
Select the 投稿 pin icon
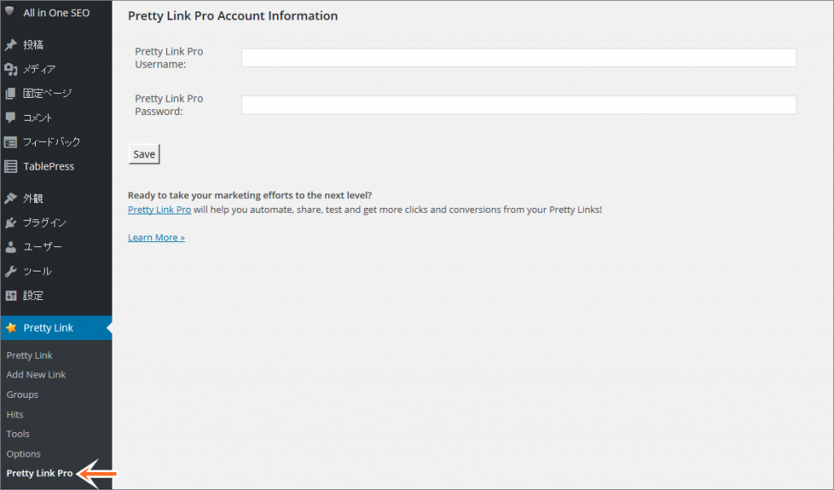[13, 45]
